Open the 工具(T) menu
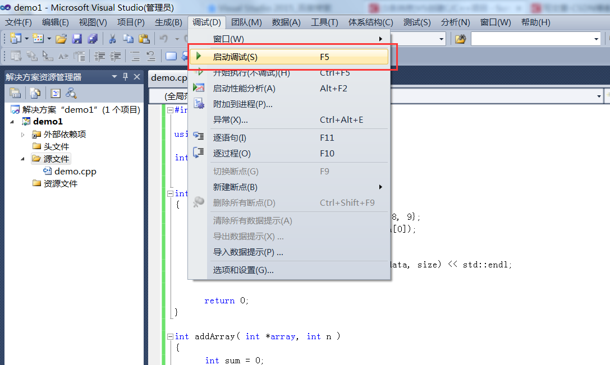The image size is (610, 365). tap(324, 22)
